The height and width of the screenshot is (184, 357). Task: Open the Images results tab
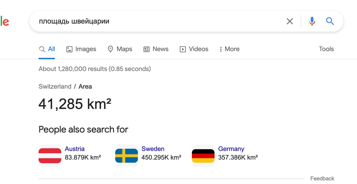point(81,49)
